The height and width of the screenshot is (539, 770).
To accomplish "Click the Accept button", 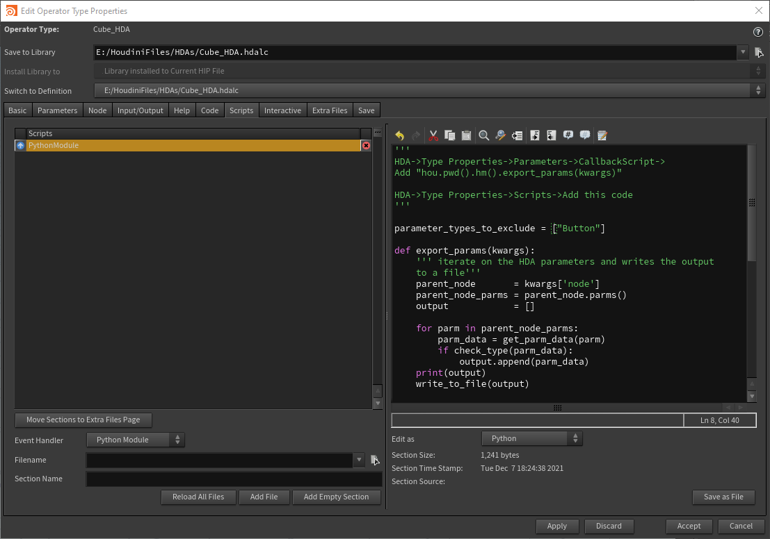I will pos(689,526).
